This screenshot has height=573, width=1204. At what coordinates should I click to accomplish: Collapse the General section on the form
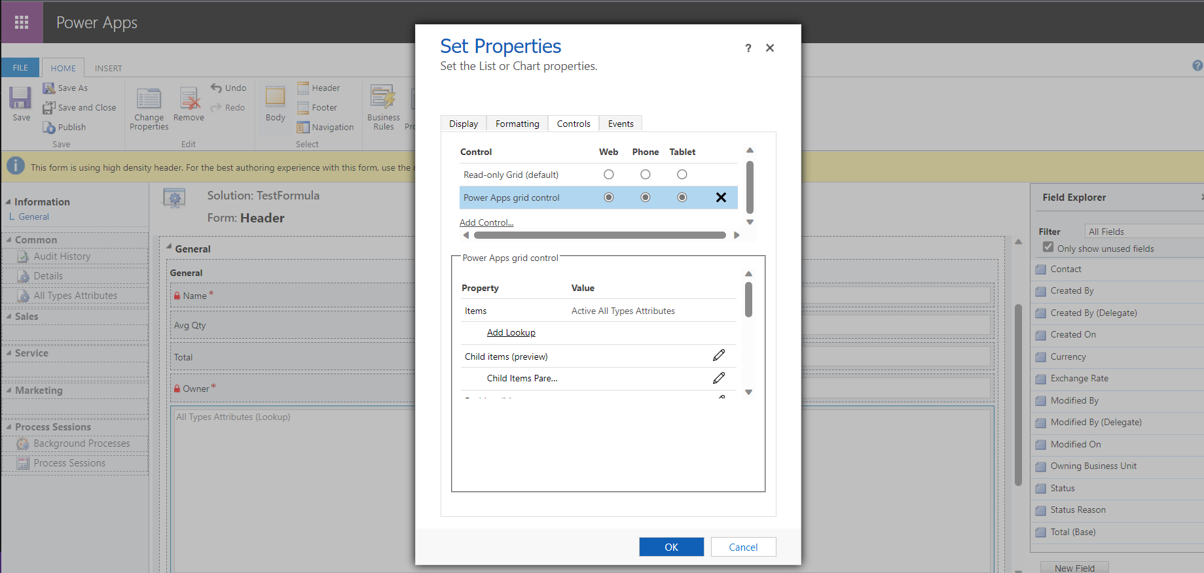pos(169,247)
